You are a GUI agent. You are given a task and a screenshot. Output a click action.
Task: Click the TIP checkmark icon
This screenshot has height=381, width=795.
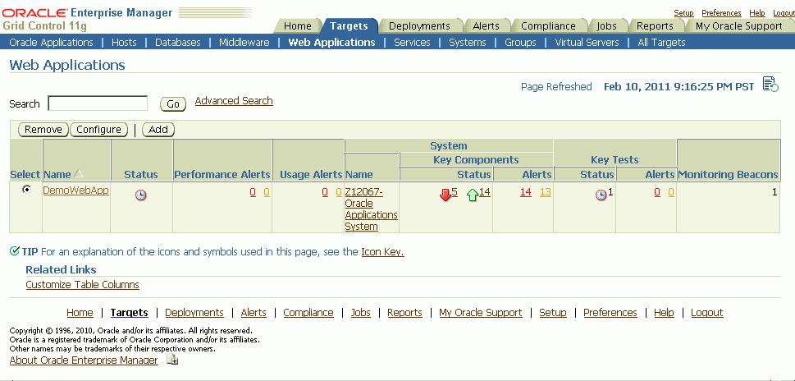click(15, 251)
